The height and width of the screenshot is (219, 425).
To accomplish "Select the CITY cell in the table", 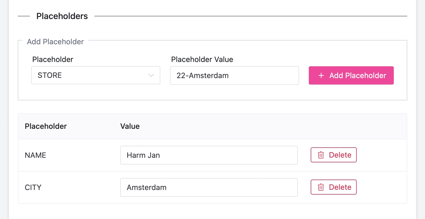I will (33, 188).
